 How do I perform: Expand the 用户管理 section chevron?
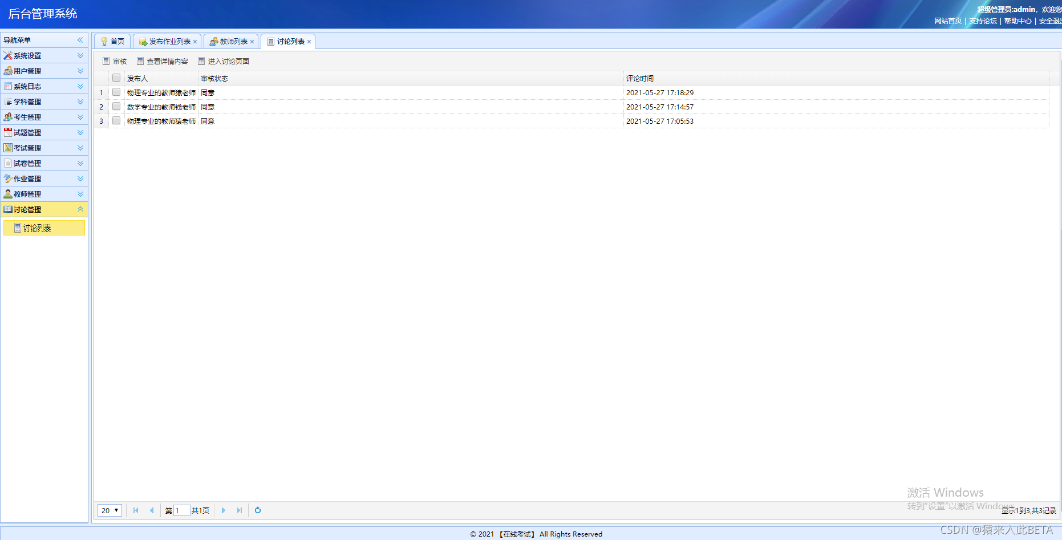pyautogui.click(x=80, y=71)
